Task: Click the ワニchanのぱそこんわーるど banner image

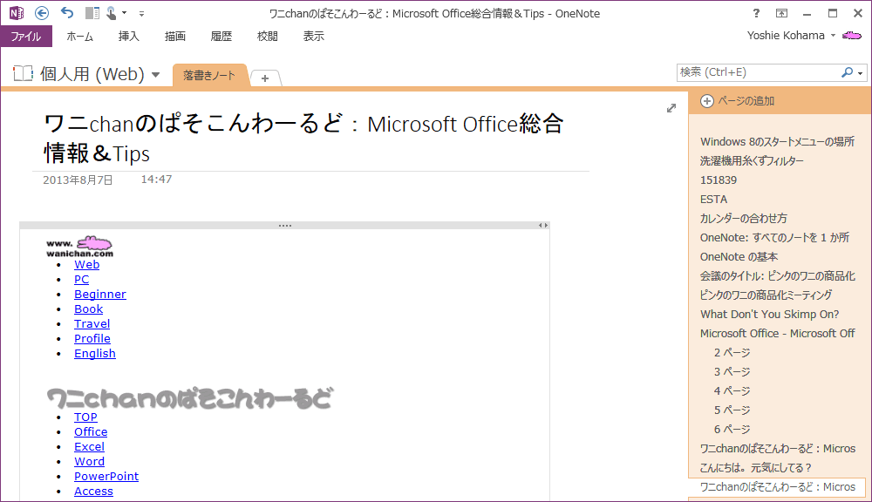Action: (189, 398)
